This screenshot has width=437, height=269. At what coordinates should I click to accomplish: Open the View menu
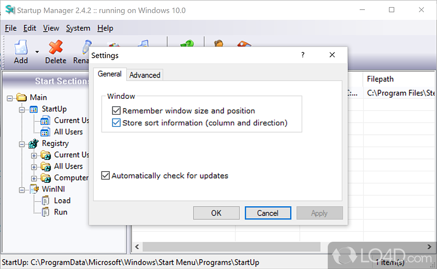51,28
